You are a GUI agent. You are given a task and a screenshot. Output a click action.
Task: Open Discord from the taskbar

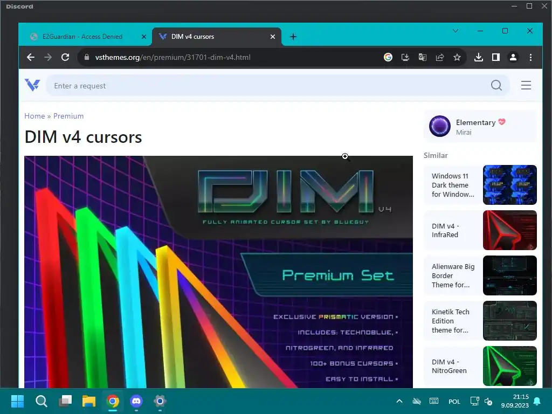pos(136,401)
